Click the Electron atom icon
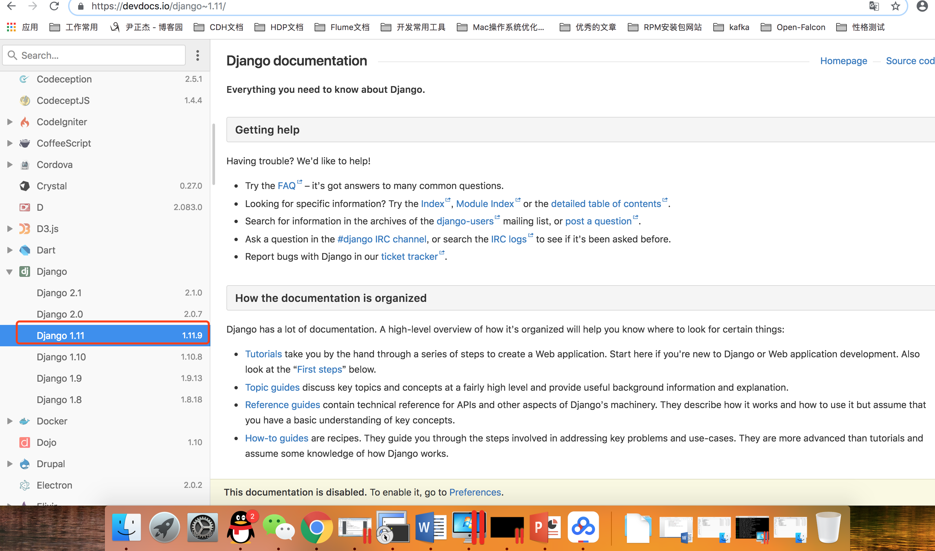Screen dimensions: 935x551 (24, 485)
